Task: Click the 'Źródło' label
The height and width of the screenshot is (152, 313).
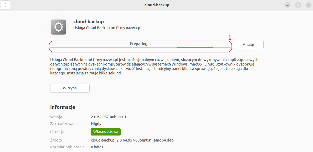Action: coord(56,140)
